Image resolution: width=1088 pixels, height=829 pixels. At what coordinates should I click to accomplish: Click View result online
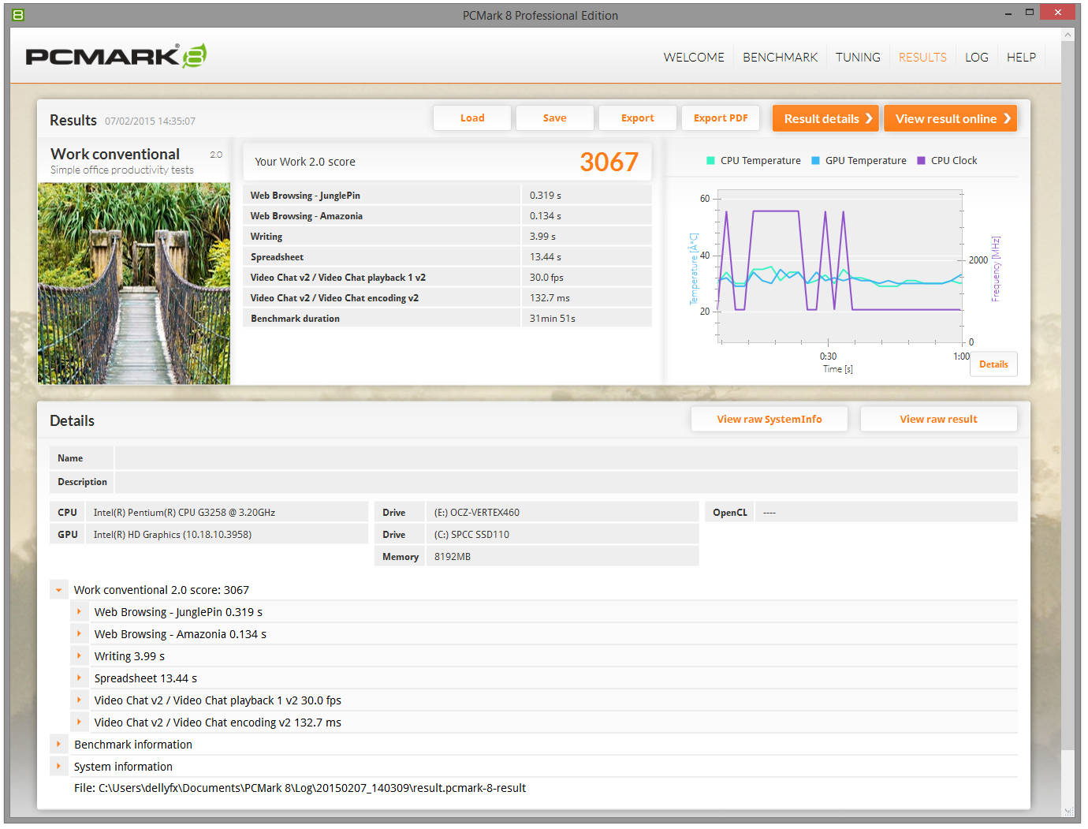[950, 118]
